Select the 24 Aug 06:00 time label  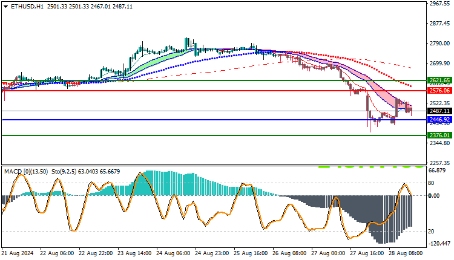pos(173,253)
